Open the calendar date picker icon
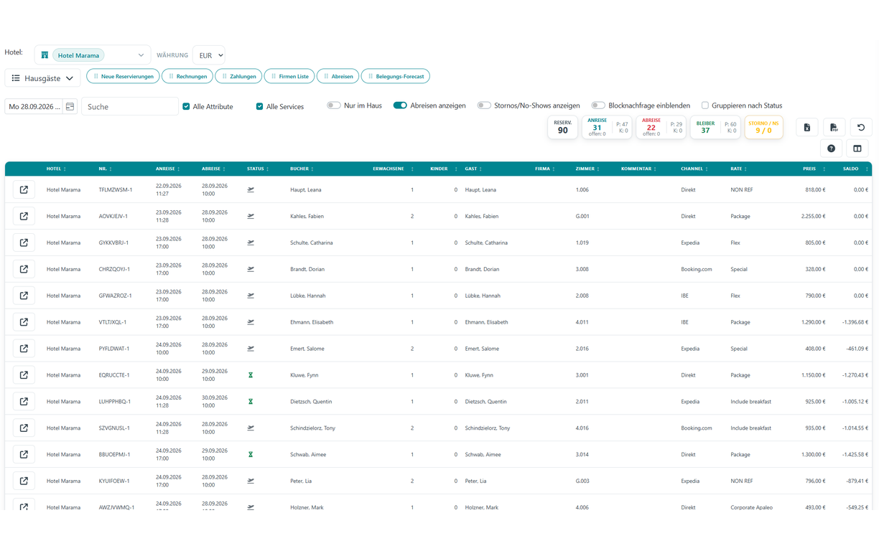Screen dimensions: 879x551 (70, 106)
